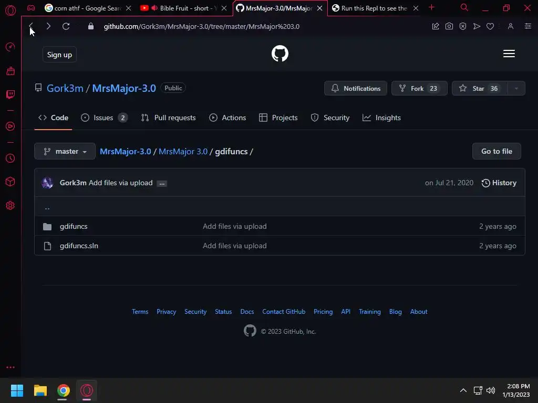The width and height of the screenshot is (538, 403).
Task: Click Gork3m avatar in commit row
Action: point(47,183)
